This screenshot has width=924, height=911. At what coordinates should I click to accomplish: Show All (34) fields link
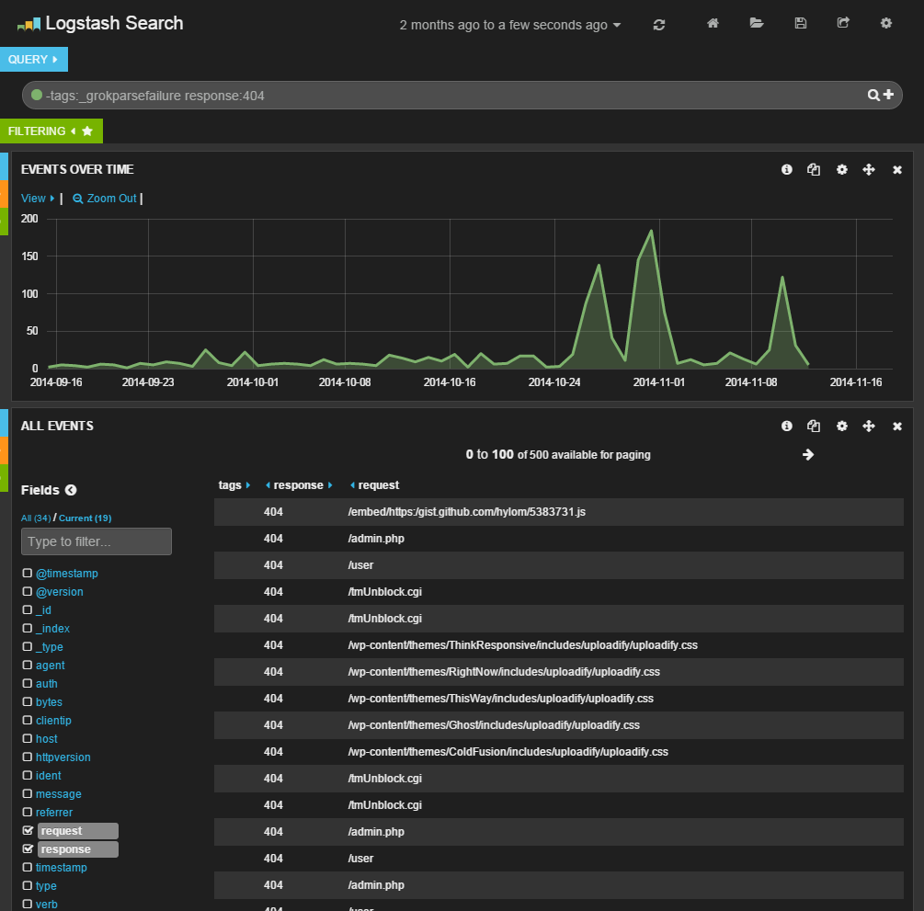pos(36,518)
